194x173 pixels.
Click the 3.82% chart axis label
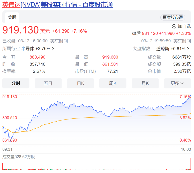click(185, 118)
